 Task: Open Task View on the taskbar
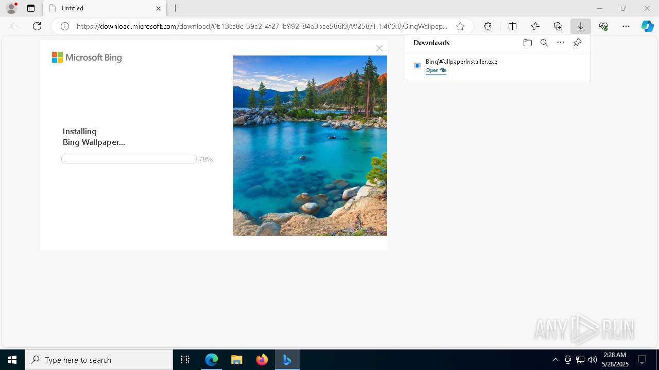pyautogui.click(x=185, y=360)
